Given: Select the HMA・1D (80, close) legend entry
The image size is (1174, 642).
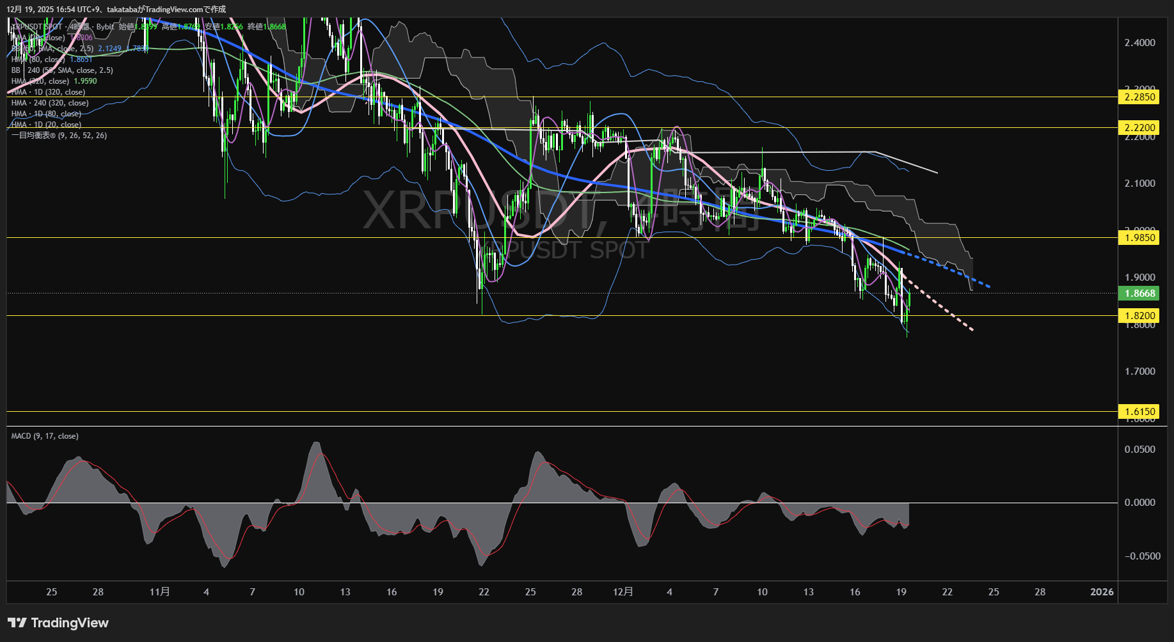Looking at the screenshot, I should pos(45,113).
